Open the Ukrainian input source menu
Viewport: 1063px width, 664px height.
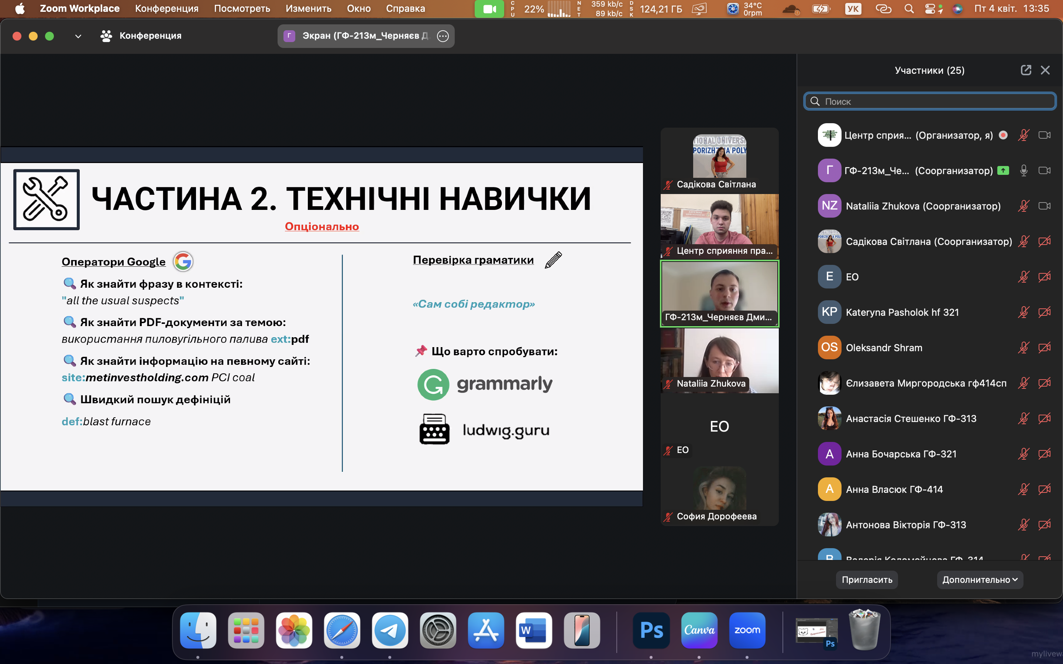click(x=853, y=9)
